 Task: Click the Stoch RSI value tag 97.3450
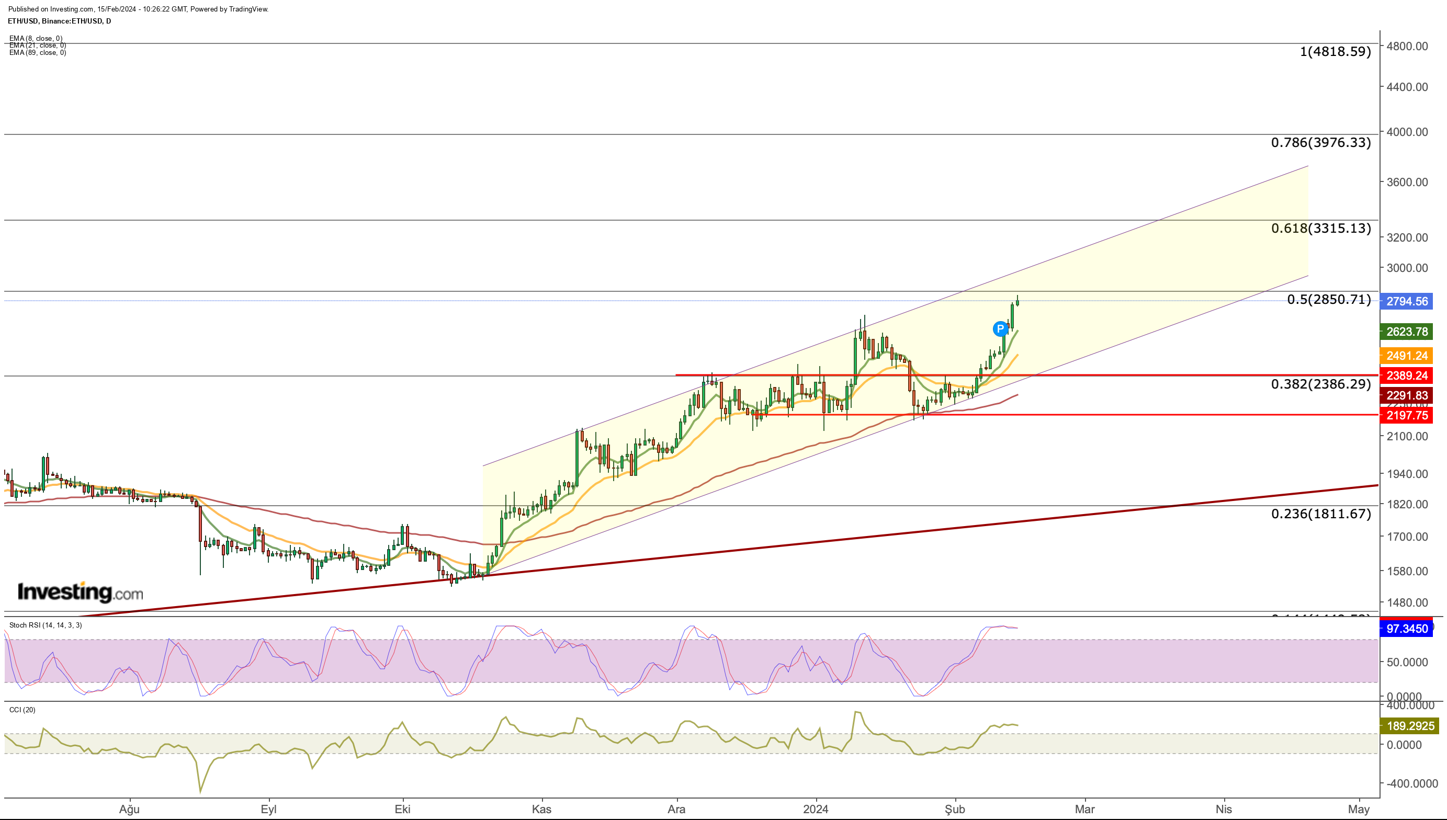tap(1406, 629)
